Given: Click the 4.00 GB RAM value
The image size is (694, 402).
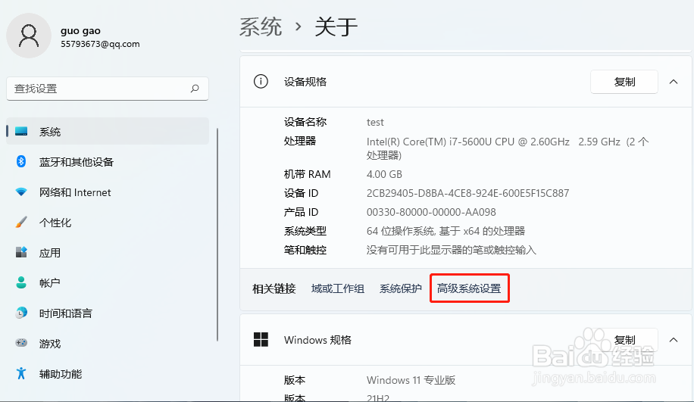Looking at the screenshot, I should (384, 174).
